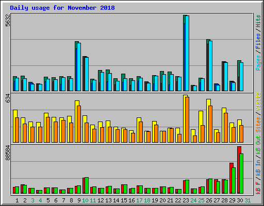Click the visits axis value 634
264x206 pixels.
[x=8, y=98]
